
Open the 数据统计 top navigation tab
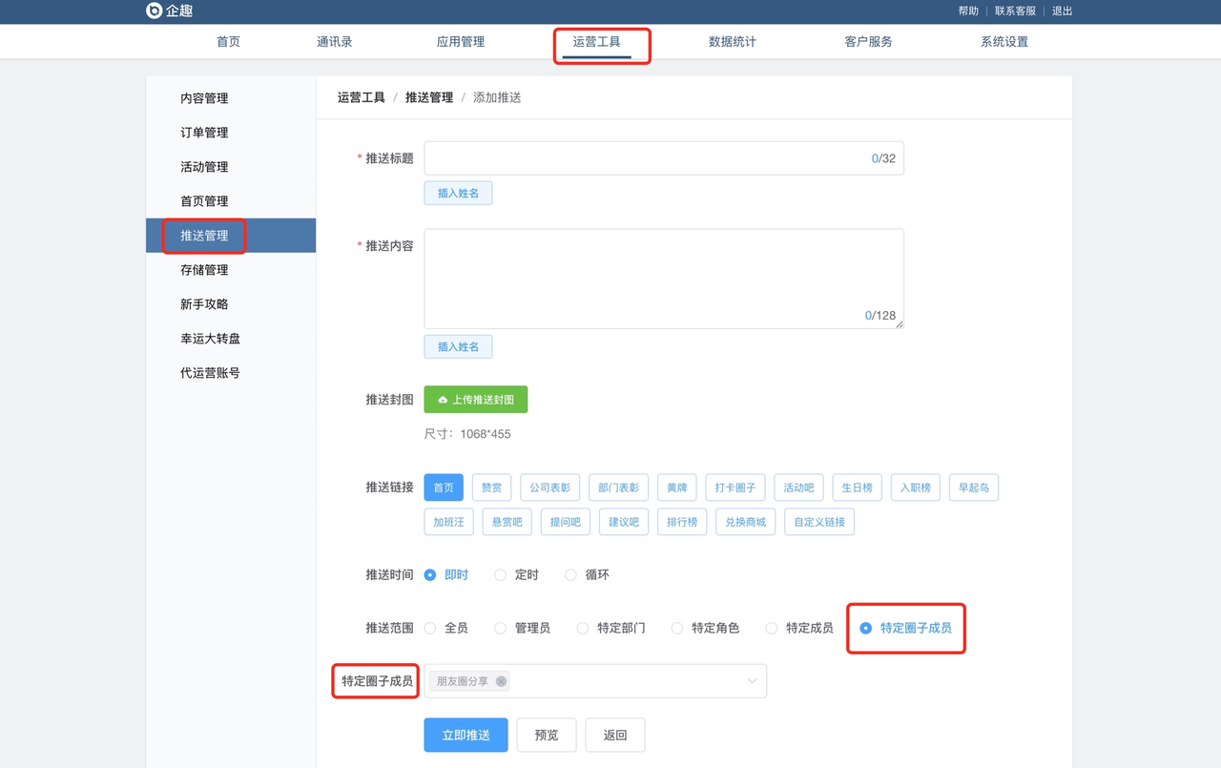[733, 42]
